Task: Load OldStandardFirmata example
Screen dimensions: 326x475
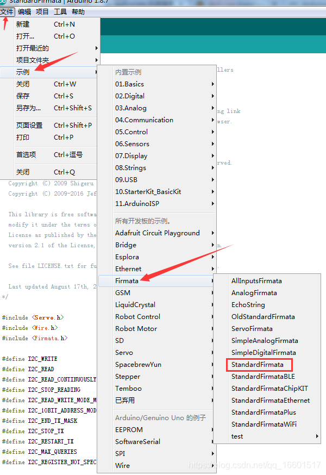Action: pyautogui.click(x=267, y=316)
